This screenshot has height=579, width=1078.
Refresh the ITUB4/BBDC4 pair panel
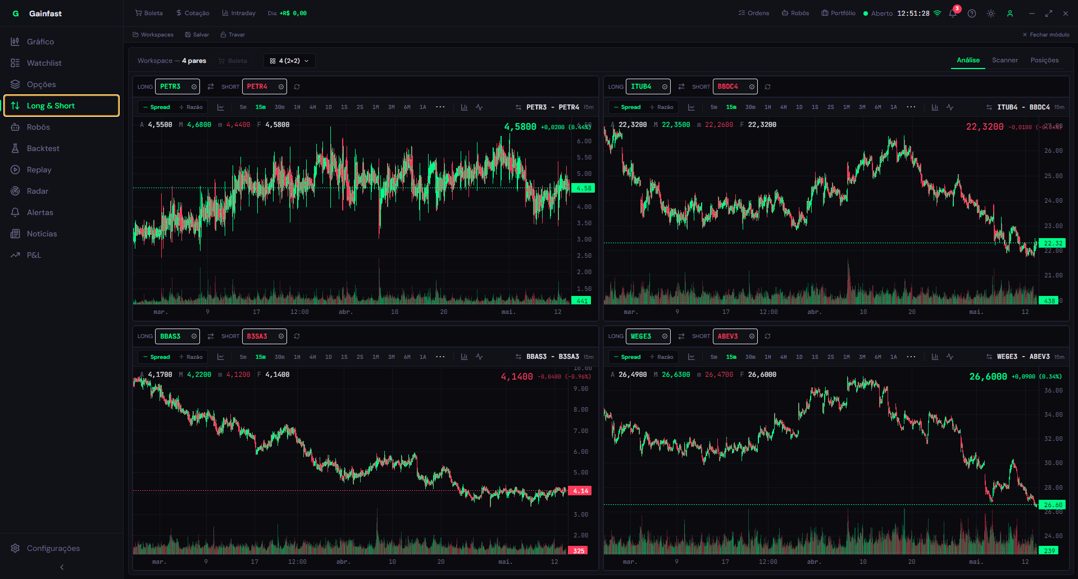point(767,86)
